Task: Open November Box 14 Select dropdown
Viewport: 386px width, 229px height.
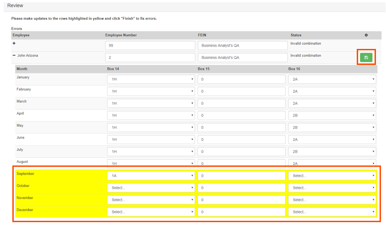Action: 150,200
